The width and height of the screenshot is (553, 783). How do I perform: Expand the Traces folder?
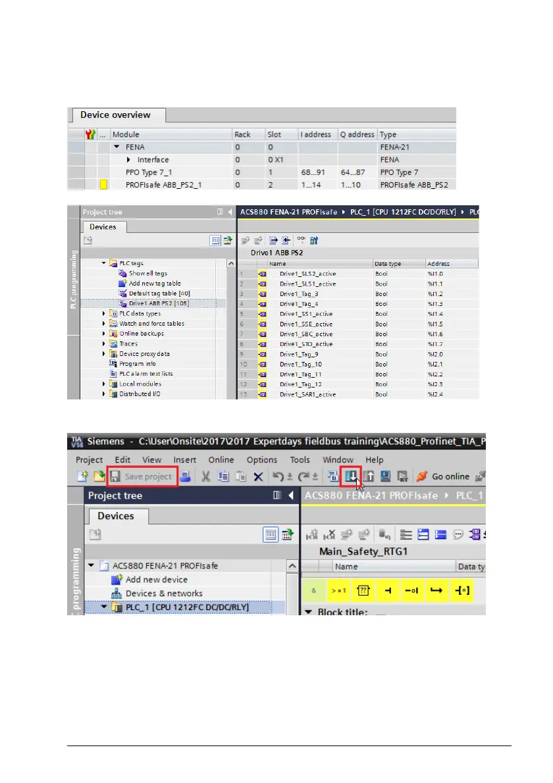coord(104,343)
